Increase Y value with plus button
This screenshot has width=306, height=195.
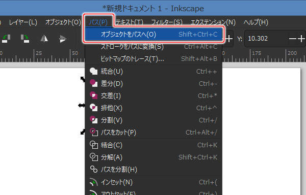pyautogui.click(x=301, y=39)
